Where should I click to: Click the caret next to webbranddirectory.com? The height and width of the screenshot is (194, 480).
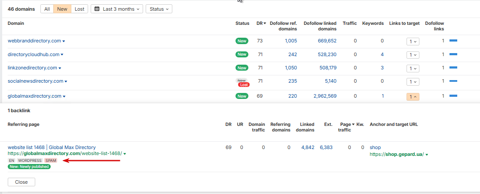tap(64, 41)
